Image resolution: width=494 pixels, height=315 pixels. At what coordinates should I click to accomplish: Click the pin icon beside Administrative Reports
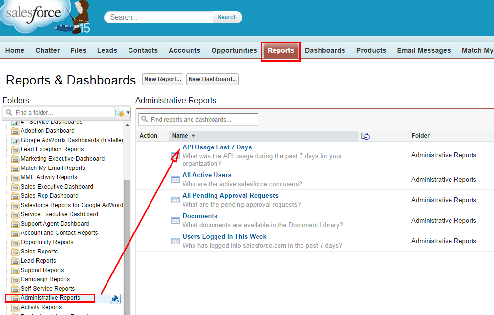pyautogui.click(x=115, y=299)
